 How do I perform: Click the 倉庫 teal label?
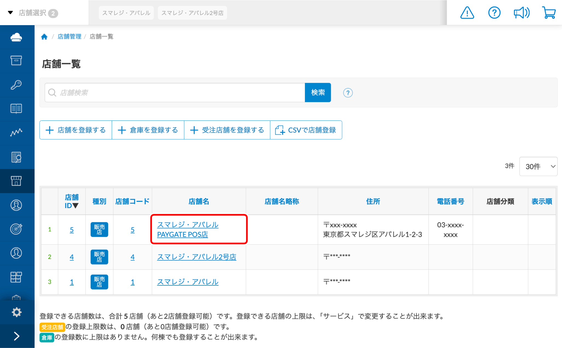point(47,337)
